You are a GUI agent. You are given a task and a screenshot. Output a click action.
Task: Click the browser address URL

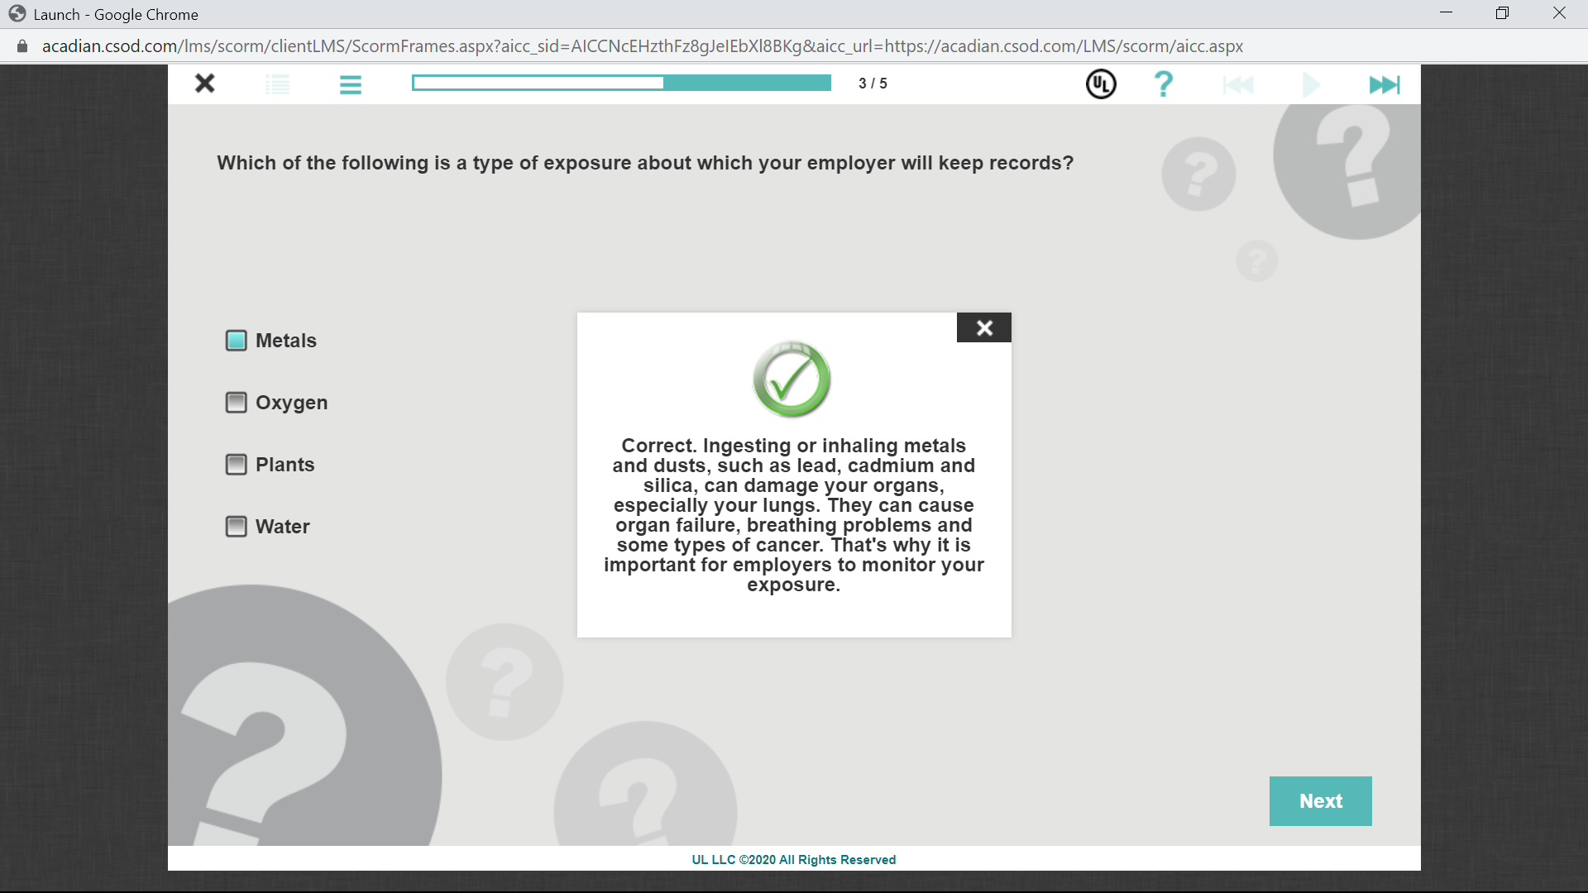point(642,46)
